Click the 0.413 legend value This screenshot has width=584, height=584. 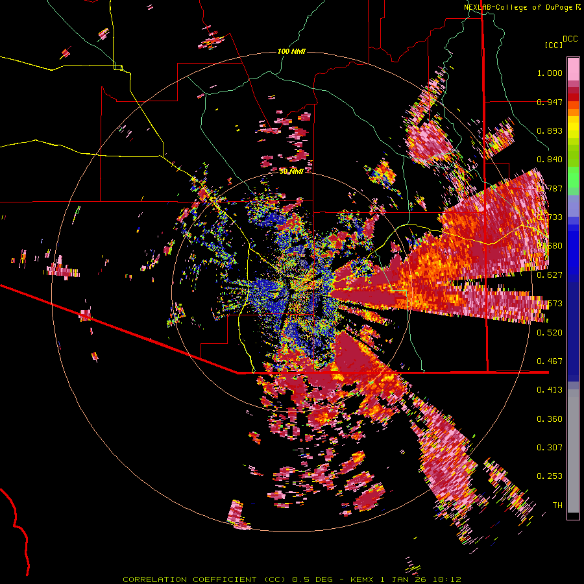pos(550,389)
